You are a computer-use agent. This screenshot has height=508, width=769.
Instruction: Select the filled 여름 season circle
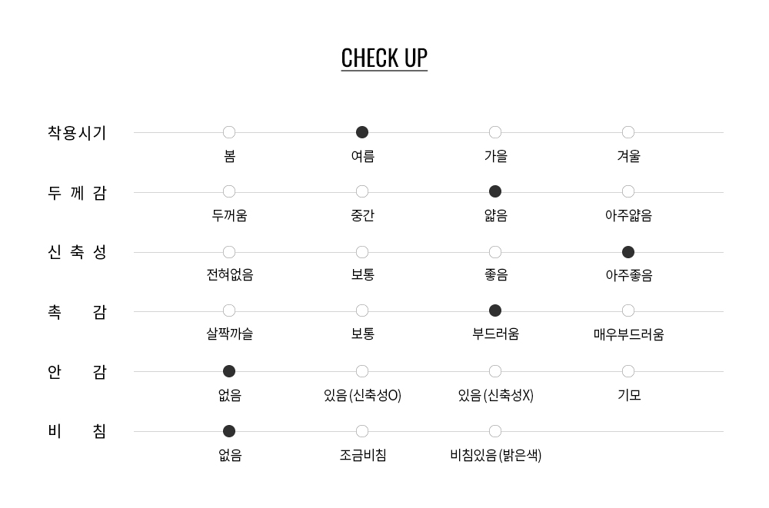pyautogui.click(x=362, y=132)
